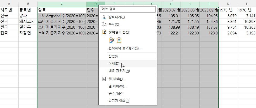
Task: Click the 시도별 header cell
Action: click(9, 10)
